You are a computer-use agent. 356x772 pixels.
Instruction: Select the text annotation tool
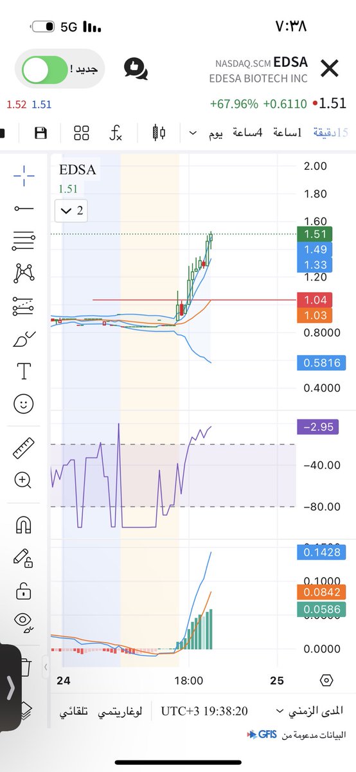(24, 371)
